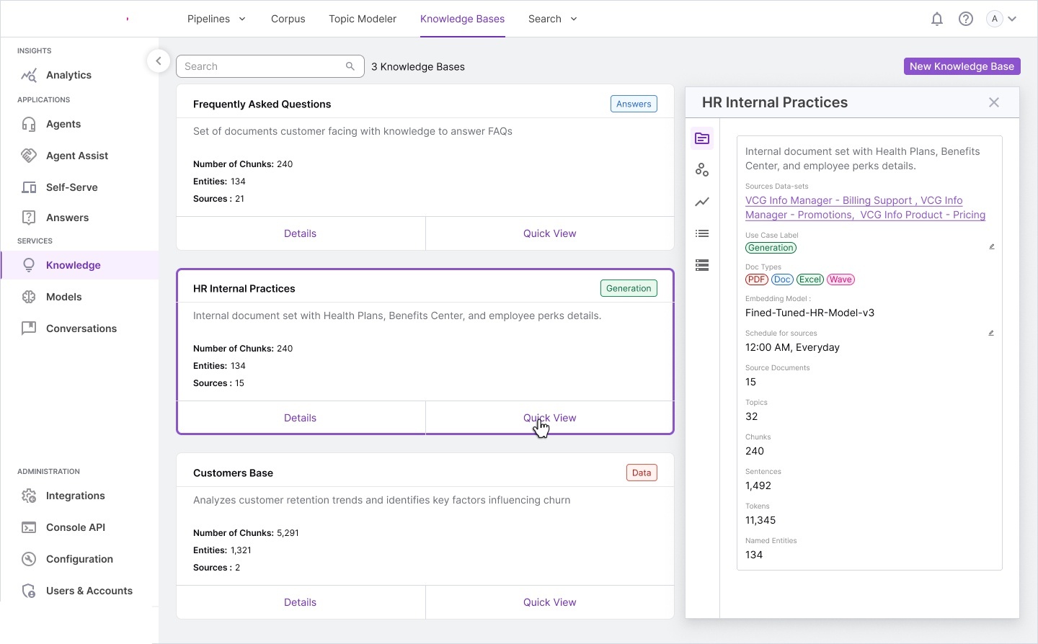1038x644 pixels.
Task: Open the notifications bell
Action: point(937,19)
